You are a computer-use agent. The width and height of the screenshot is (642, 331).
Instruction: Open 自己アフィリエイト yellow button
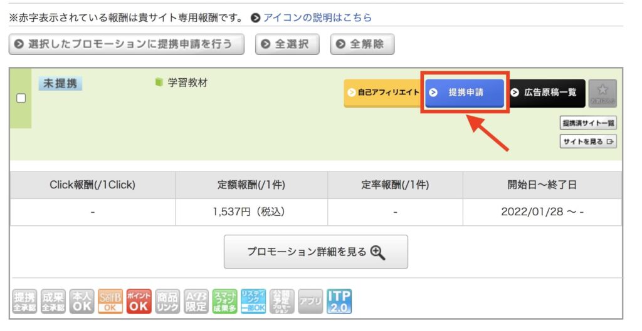(x=383, y=93)
